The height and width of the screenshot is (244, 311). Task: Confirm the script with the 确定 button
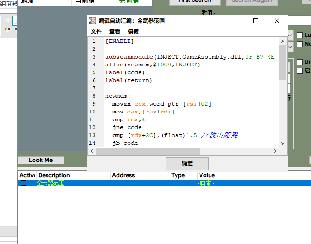coord(187,164)
